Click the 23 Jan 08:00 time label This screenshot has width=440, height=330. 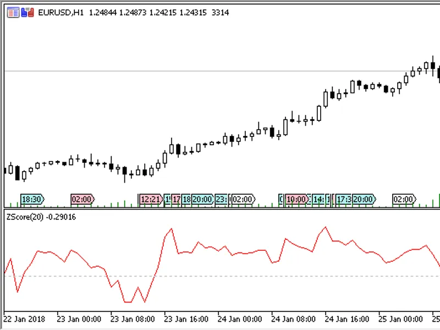[133, 320]
